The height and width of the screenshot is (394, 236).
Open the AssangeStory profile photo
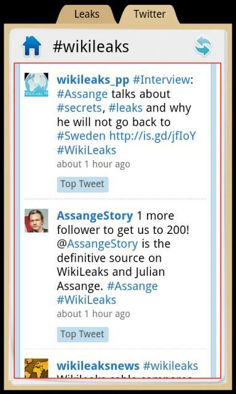point(36,220)
